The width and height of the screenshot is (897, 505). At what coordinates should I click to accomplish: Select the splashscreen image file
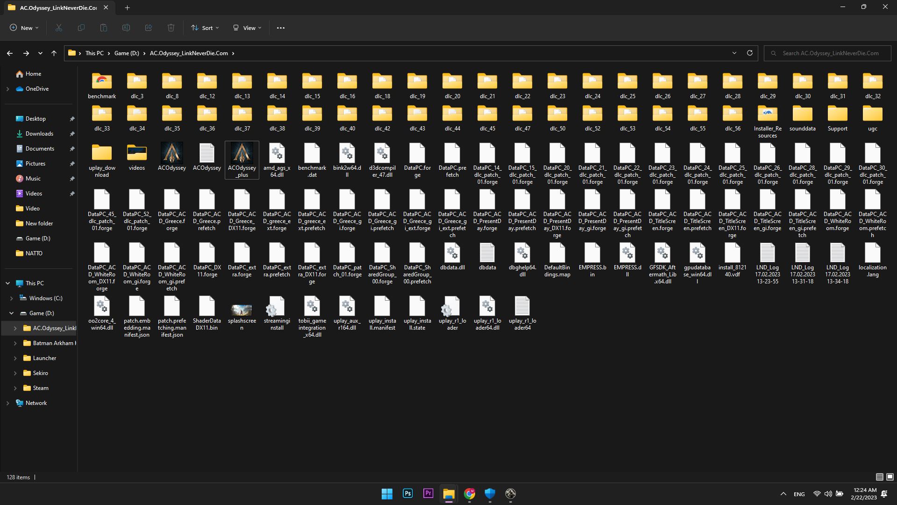coord(242,313)
